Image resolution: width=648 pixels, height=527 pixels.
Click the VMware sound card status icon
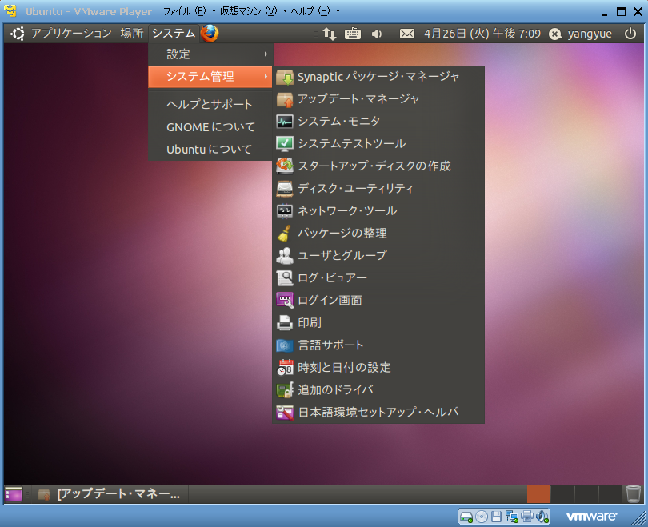(542, 517)
